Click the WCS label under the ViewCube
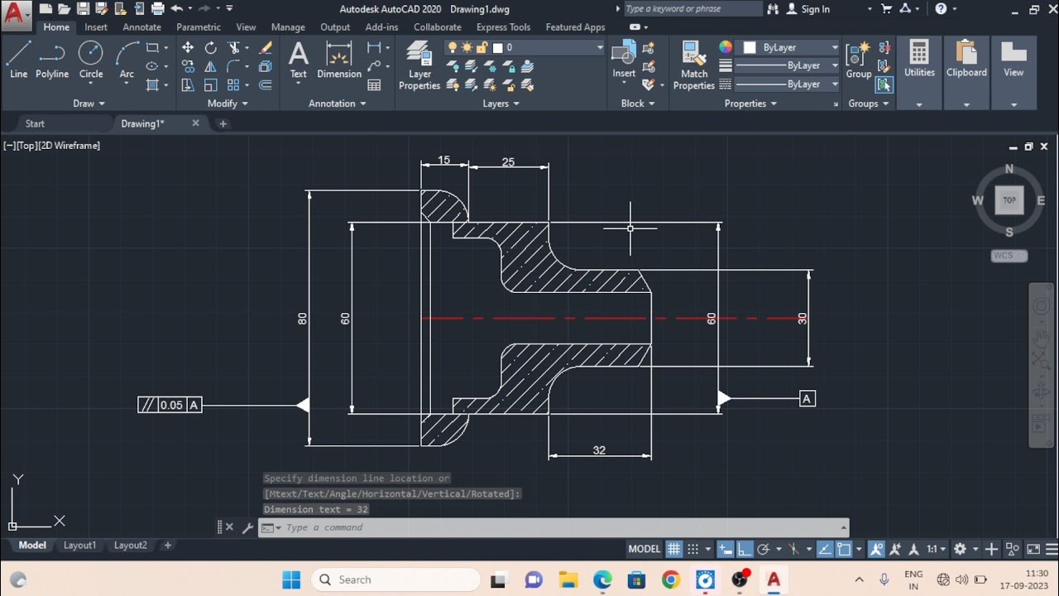1059x596 pixels. coord(1009,256)
